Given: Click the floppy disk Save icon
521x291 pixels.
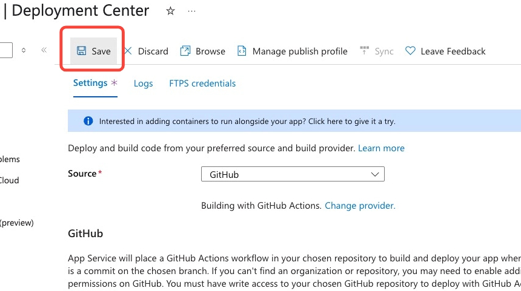Looking at the screenshot, I should [81, 51].
